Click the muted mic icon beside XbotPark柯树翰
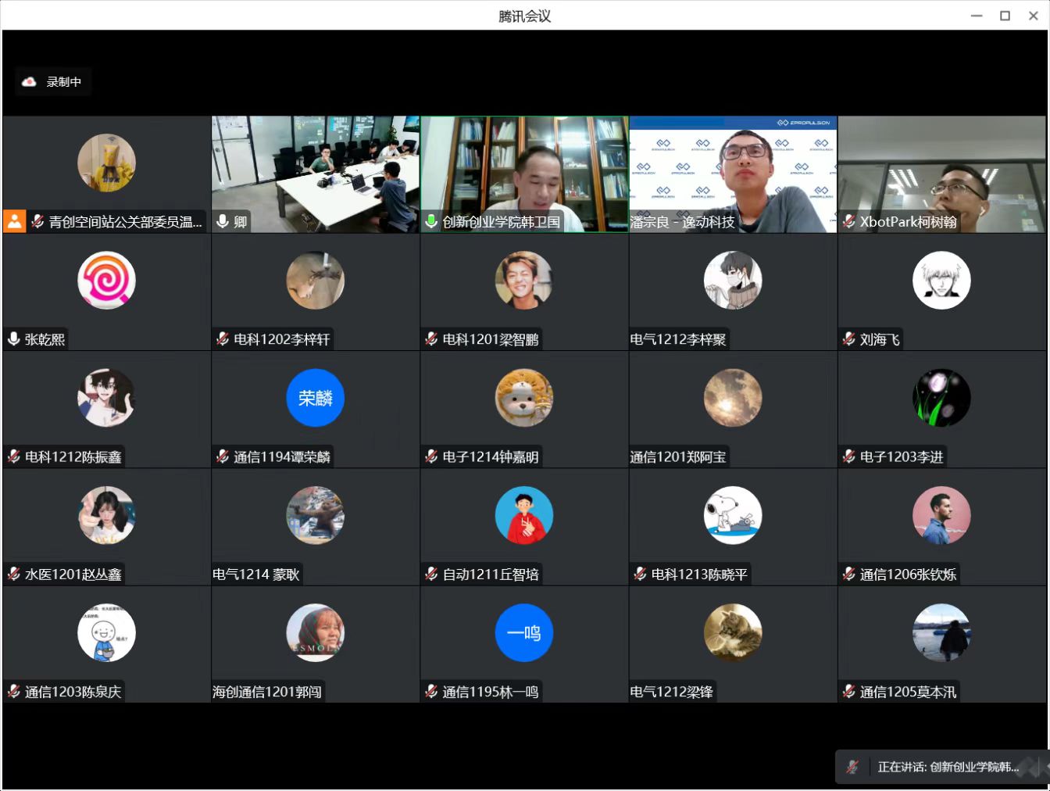 (848, 221)
